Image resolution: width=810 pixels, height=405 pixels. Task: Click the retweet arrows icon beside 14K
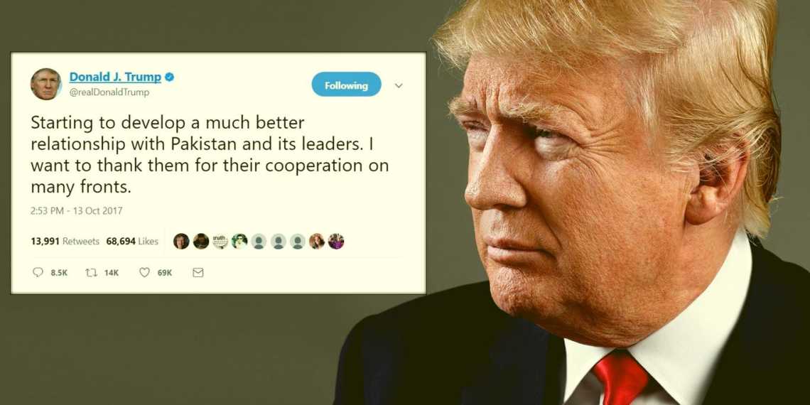tap(92, 272)
